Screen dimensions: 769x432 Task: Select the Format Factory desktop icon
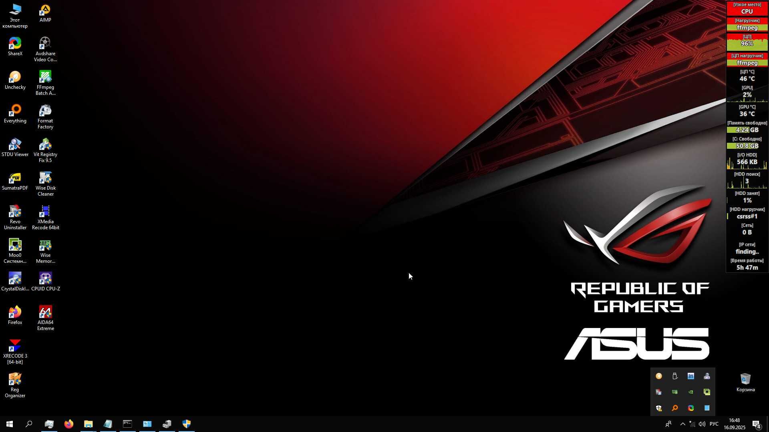(x=45, y=117)
